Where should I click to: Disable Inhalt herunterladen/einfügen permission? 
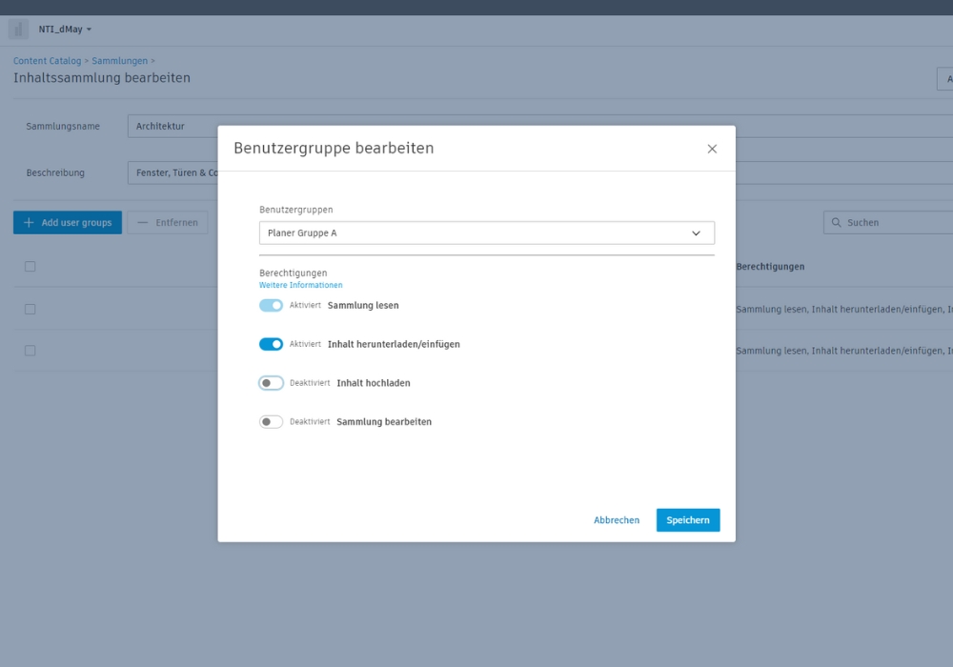pos(271,344)
